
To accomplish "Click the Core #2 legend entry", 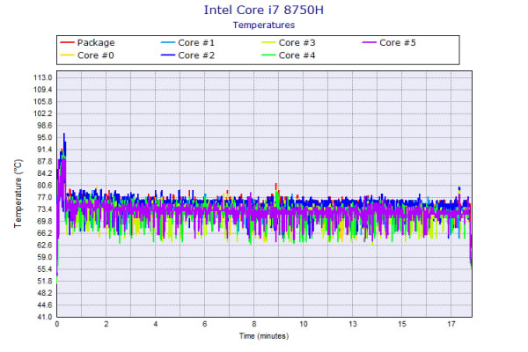I will coord(188,55).
